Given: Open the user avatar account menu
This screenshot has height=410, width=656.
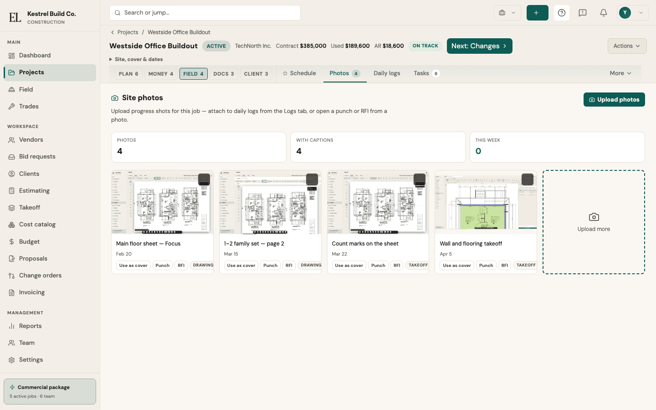Looking at the screenshot, I should [632, 13].
